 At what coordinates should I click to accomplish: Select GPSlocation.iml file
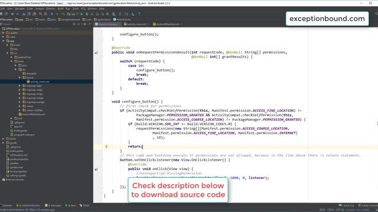pyautogui.click(x=18, y=155)
